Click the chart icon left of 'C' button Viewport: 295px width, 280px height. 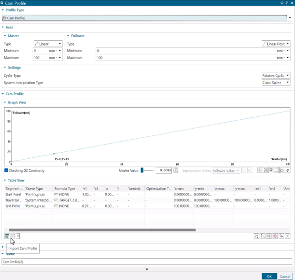(282, 170)
